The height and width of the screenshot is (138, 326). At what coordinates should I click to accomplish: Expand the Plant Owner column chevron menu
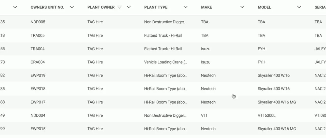(x=129, y=7)
